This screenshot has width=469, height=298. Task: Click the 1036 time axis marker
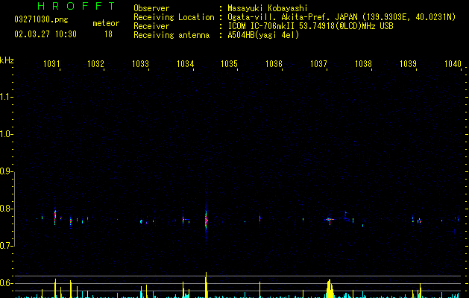[274, 64]
